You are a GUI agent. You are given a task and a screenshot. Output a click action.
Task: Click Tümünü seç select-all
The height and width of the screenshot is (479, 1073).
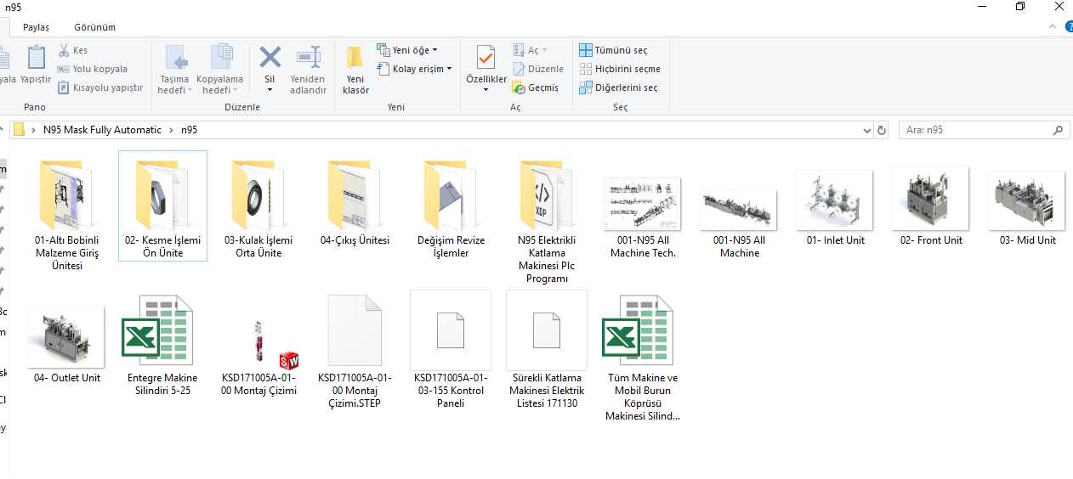tap(612, 50)
